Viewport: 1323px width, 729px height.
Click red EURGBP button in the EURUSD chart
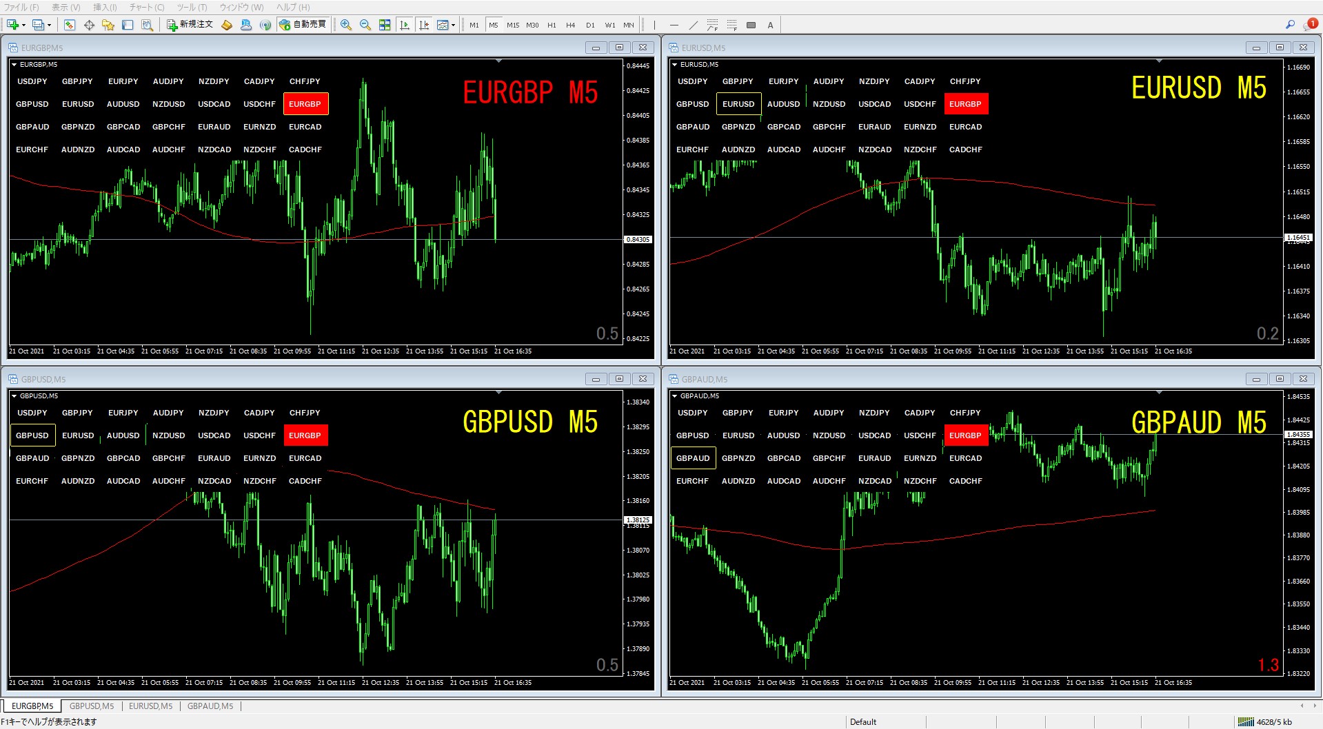click(965, 104)
